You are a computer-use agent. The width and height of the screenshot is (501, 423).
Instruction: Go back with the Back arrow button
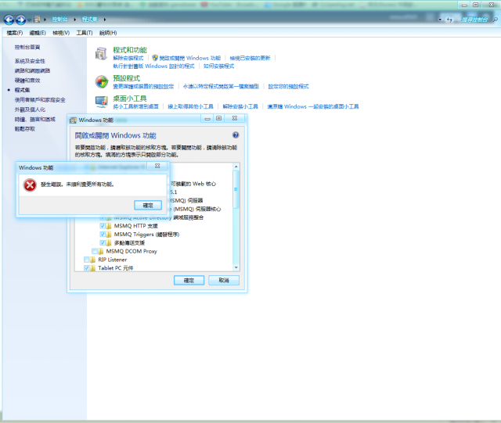[9, 20]
